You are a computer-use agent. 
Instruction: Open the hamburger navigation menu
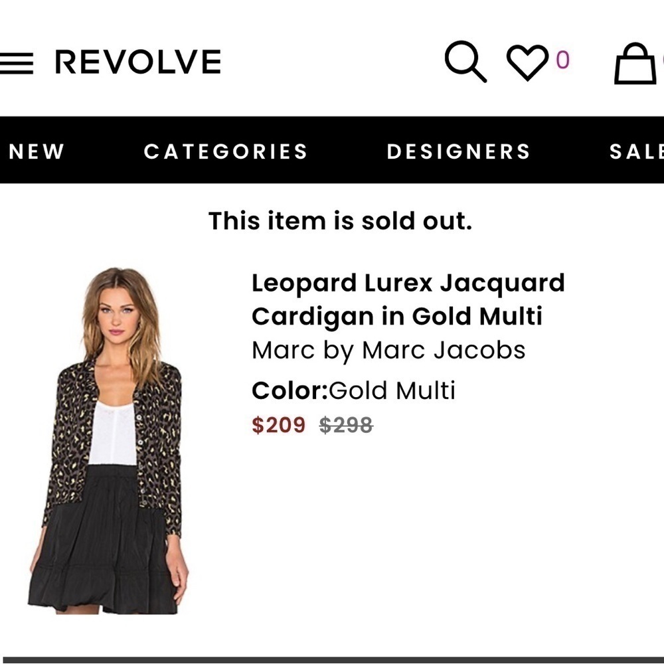pyautogui.click(x=17, y=63)
